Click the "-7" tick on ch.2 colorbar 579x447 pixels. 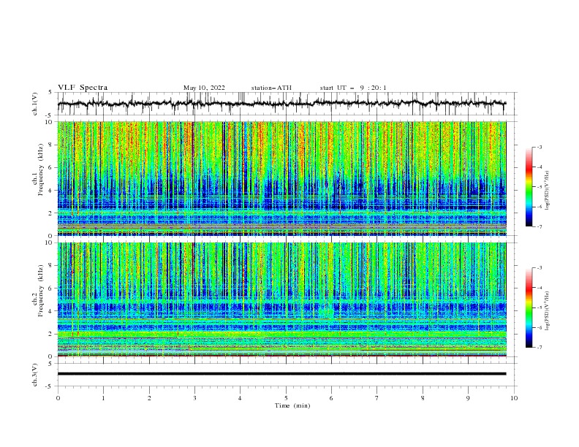(539, 347)
